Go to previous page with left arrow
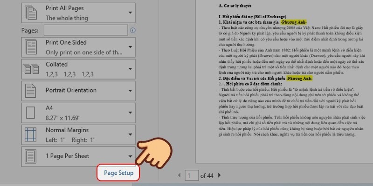The width and height of the screenshot is (373, 186). click(x=179, y=176)
